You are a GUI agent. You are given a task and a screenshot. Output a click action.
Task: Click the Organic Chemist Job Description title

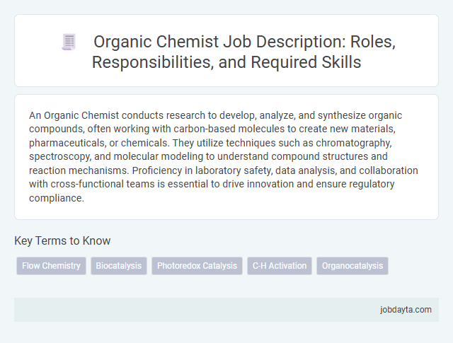point(243,52)
